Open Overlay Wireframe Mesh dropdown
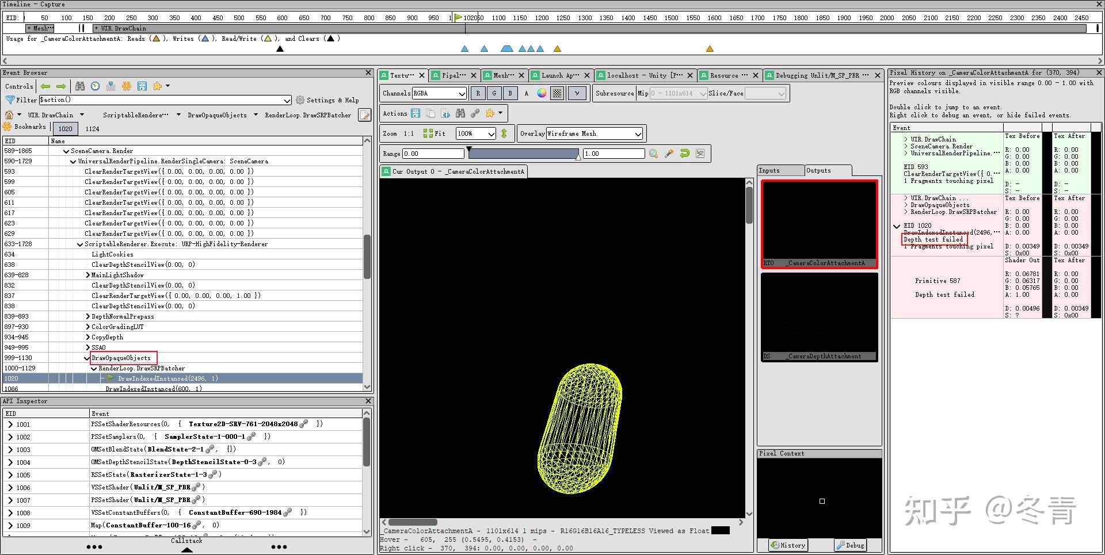The height and width of the screenshot is (555, 1105). (595, 133)
